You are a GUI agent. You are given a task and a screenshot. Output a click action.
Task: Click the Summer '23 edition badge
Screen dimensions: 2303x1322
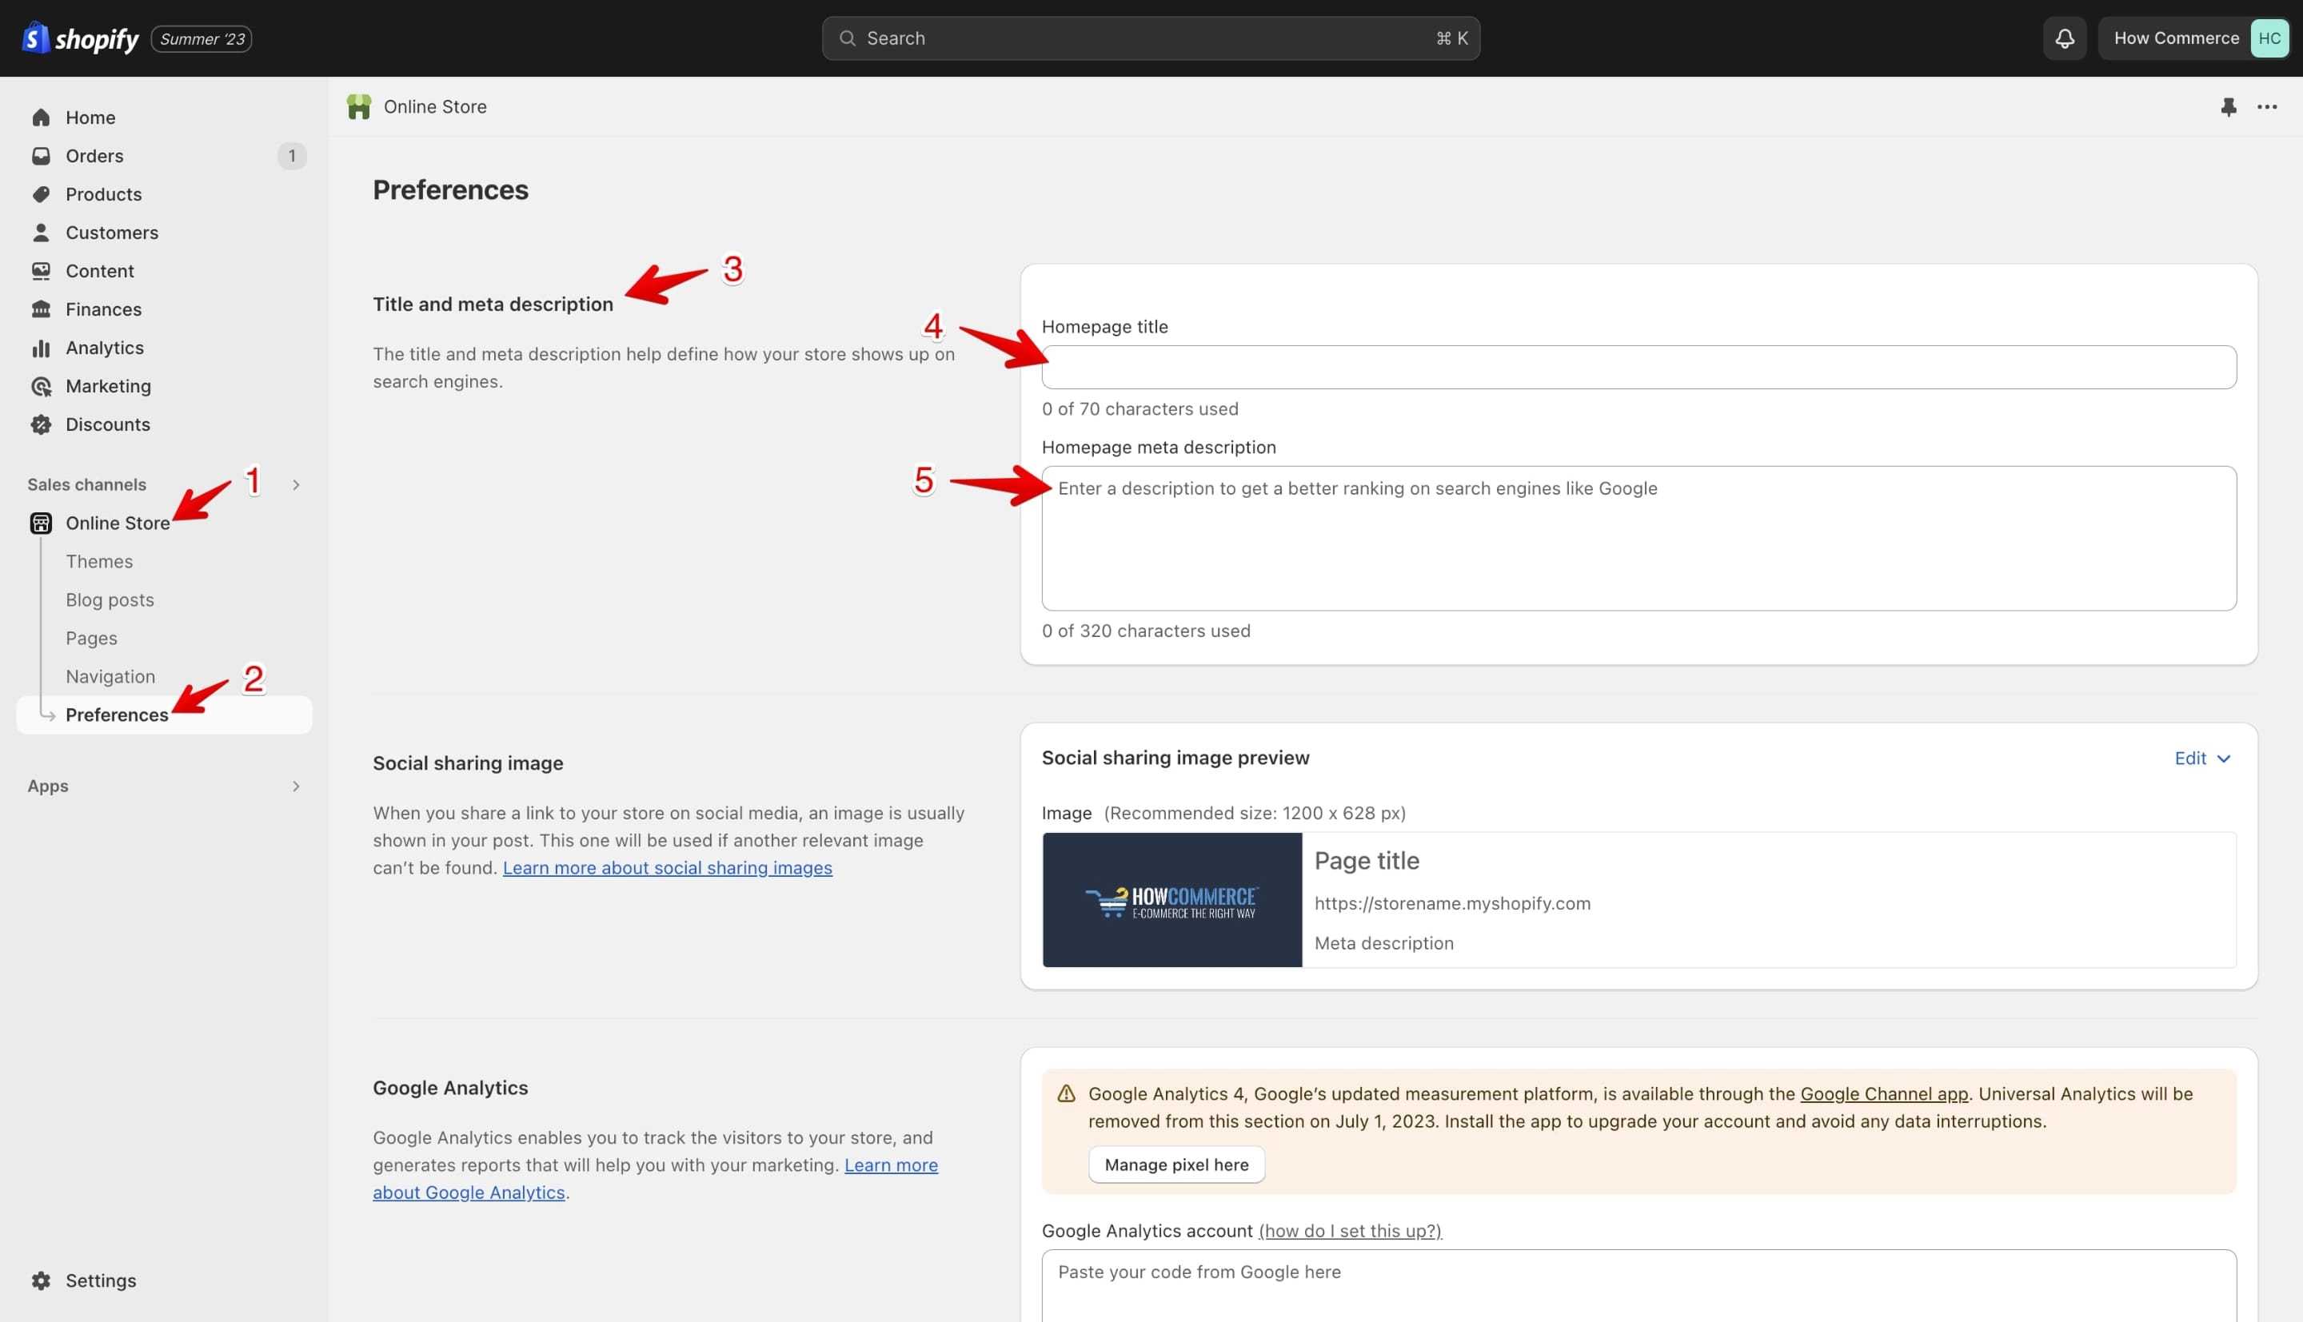[202, 39]
